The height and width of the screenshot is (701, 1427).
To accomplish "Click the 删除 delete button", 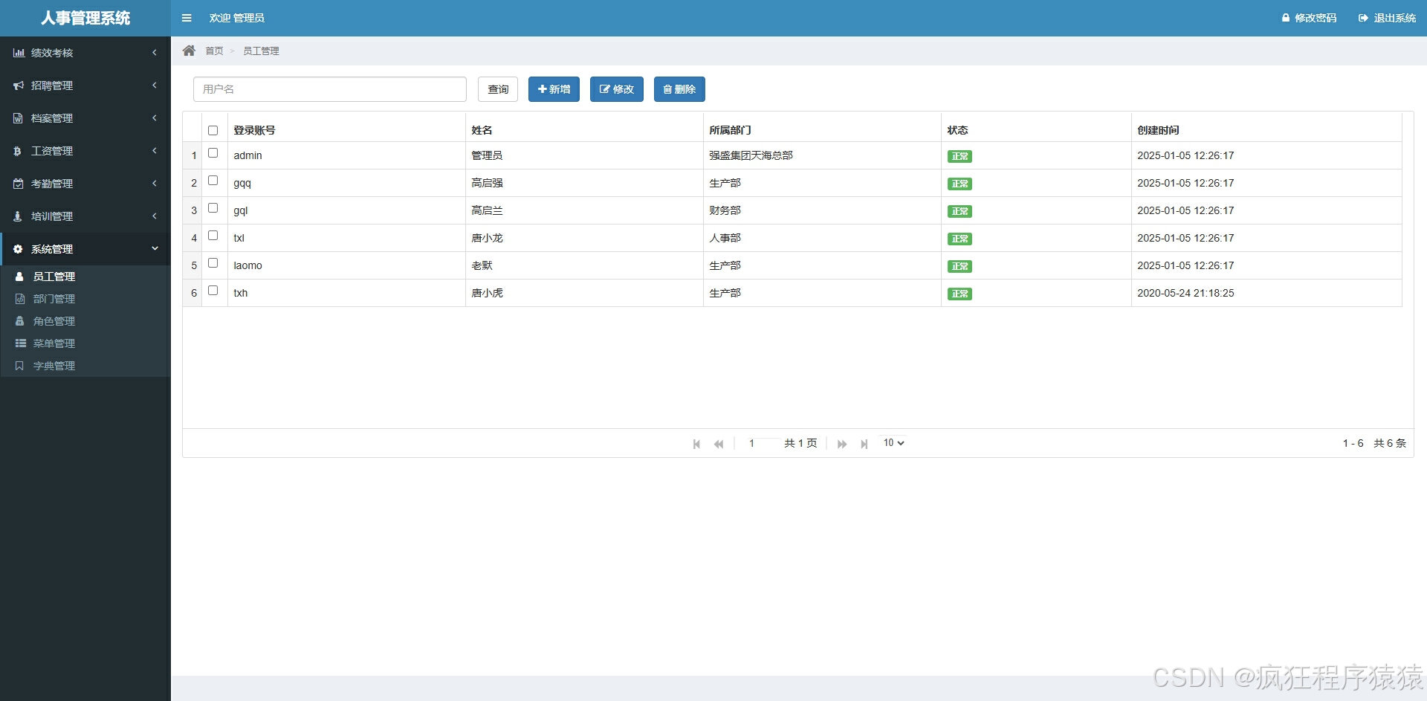I will [679, 89].
